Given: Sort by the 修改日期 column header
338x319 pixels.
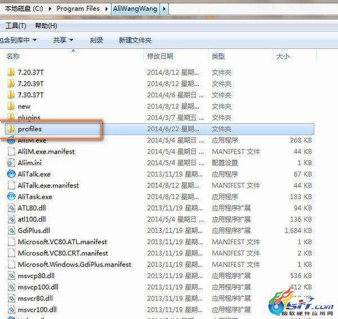Looking at the screenshot, I should pyautogui.click(x=160, y=56).
